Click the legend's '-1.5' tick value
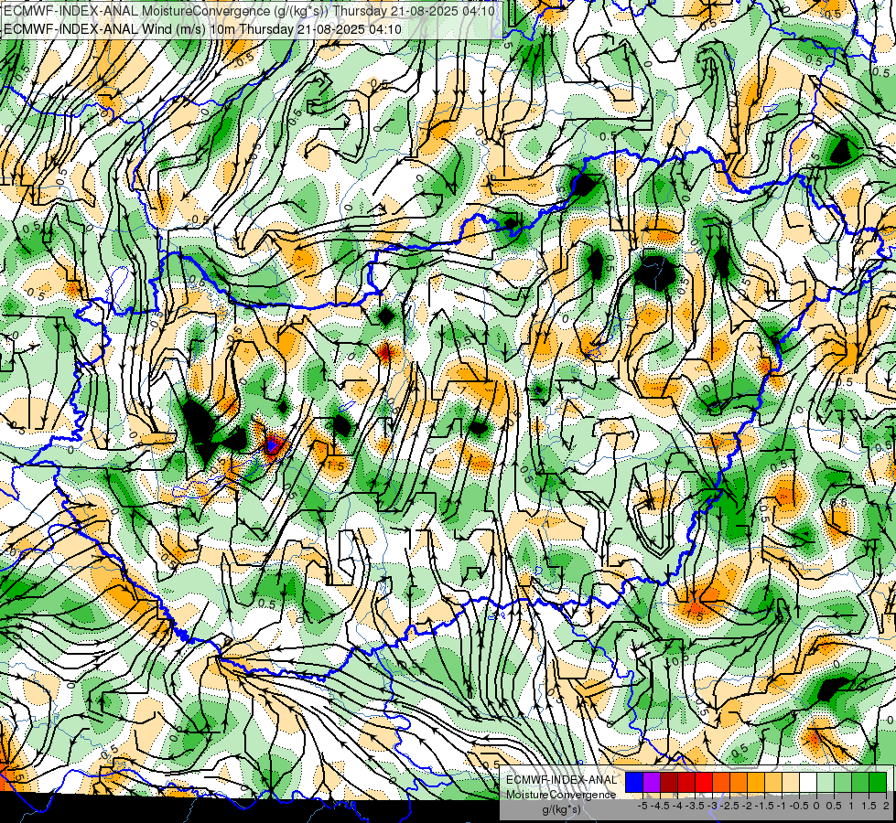This screenshot has width=896, height=823. pyautogui.click(x=764, y=806)
